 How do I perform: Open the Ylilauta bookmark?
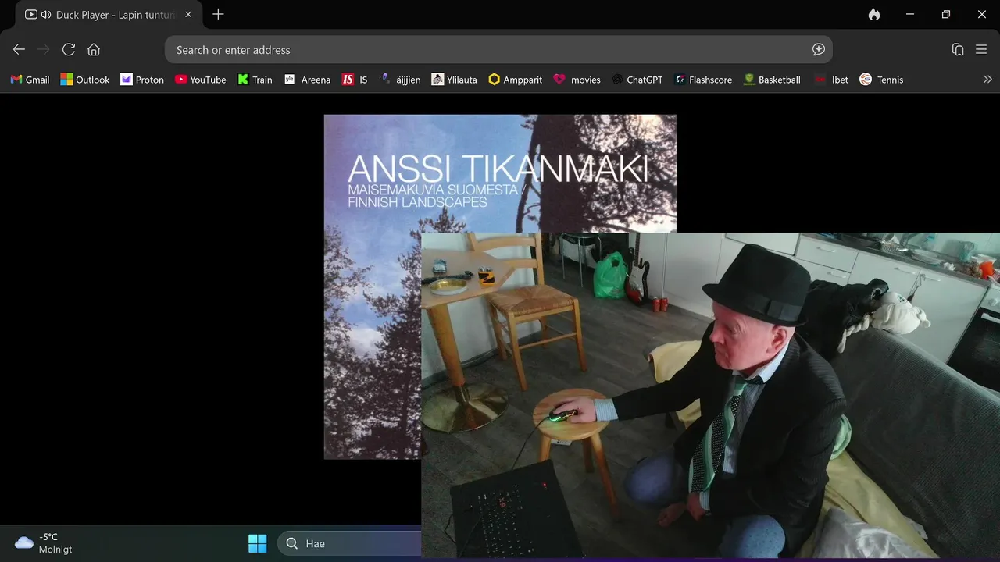coord(455,80)
